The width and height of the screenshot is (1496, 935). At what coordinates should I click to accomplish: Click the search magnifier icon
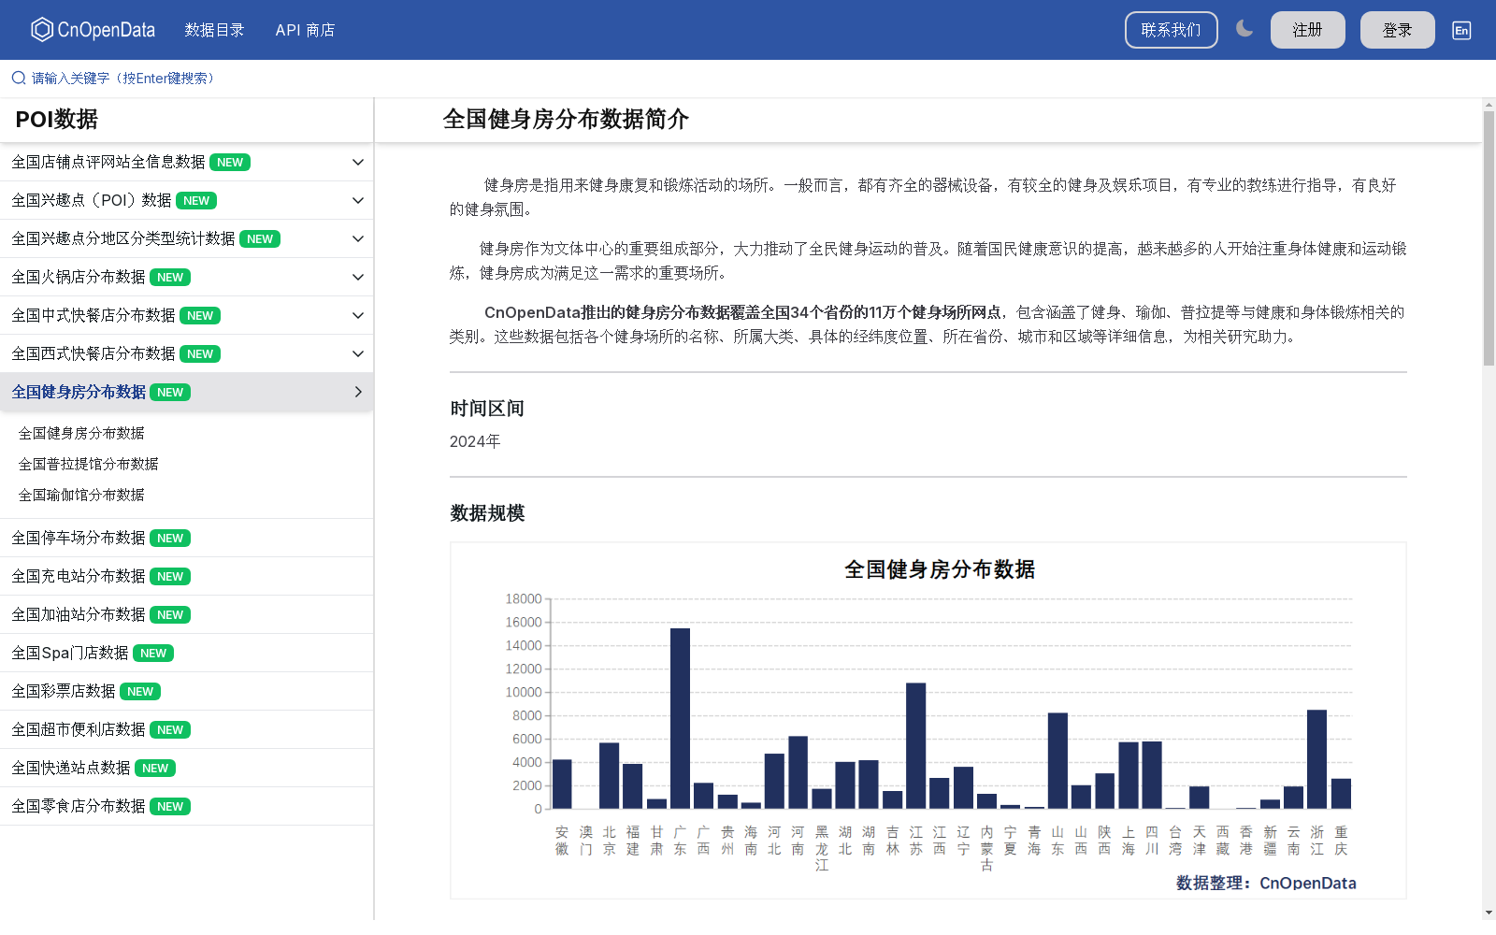coord(19,79)
